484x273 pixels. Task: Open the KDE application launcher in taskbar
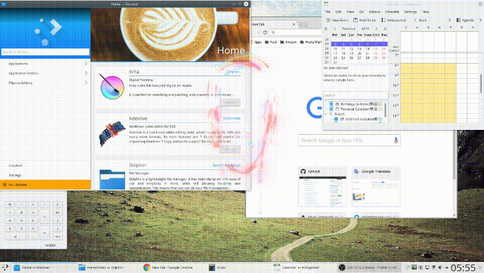point(6,267)
